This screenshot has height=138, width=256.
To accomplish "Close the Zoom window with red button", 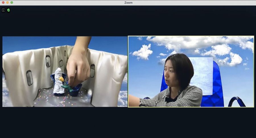I will [x=3, y=3].
